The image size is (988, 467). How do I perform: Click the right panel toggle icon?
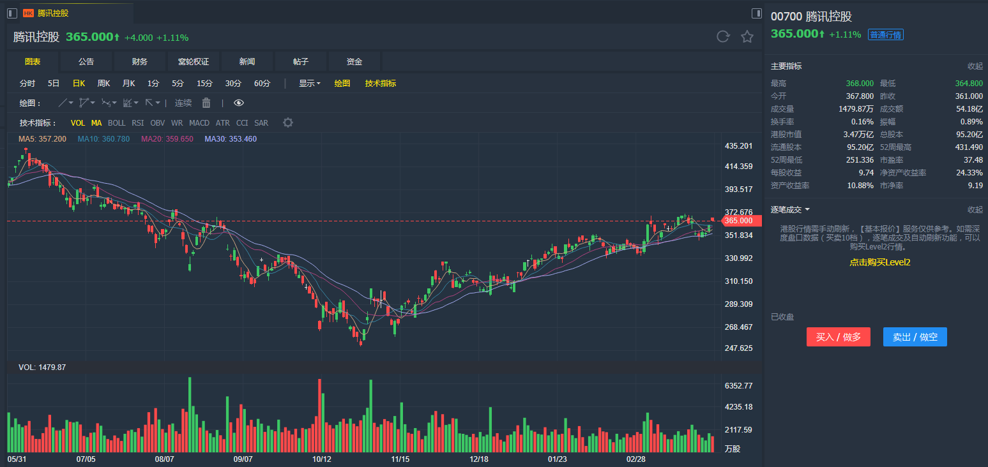coord(757,13)
